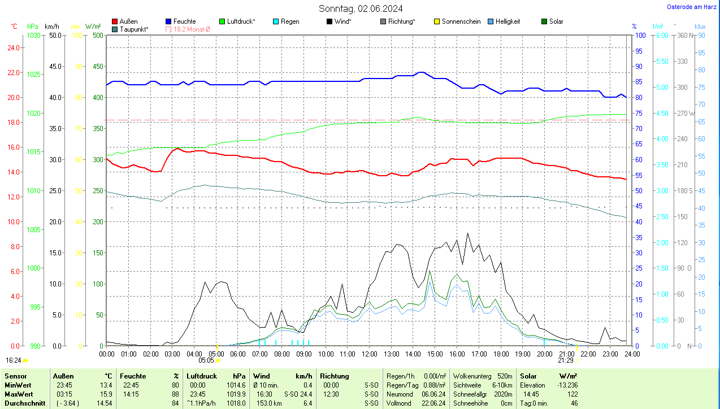
Task: Select the dark green Solar legend marker
Action: point(544,21)
